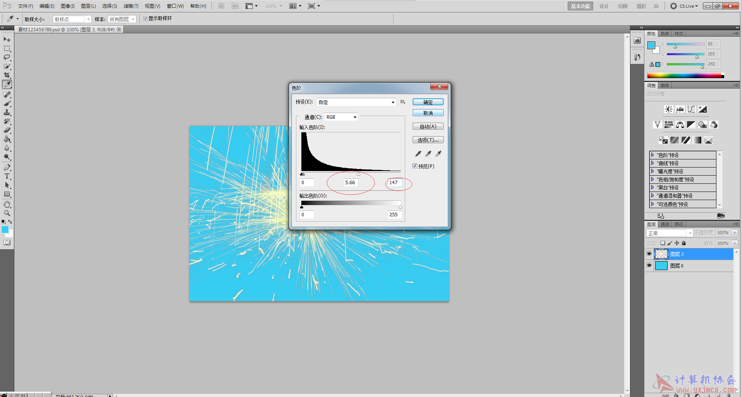Toggle 显示取样环 checkbox
Screen dimensions: 742x397
146,19
